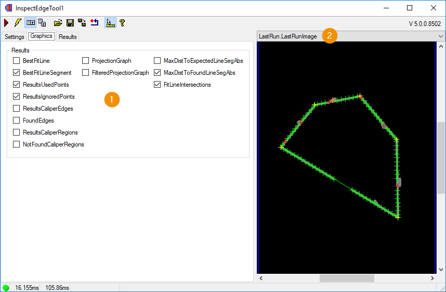Click the save-as double floppy icon
The image size is (446, 292).
click(x=82, y=23)
